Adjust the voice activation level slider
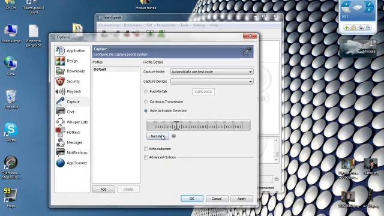 (177, 125)
